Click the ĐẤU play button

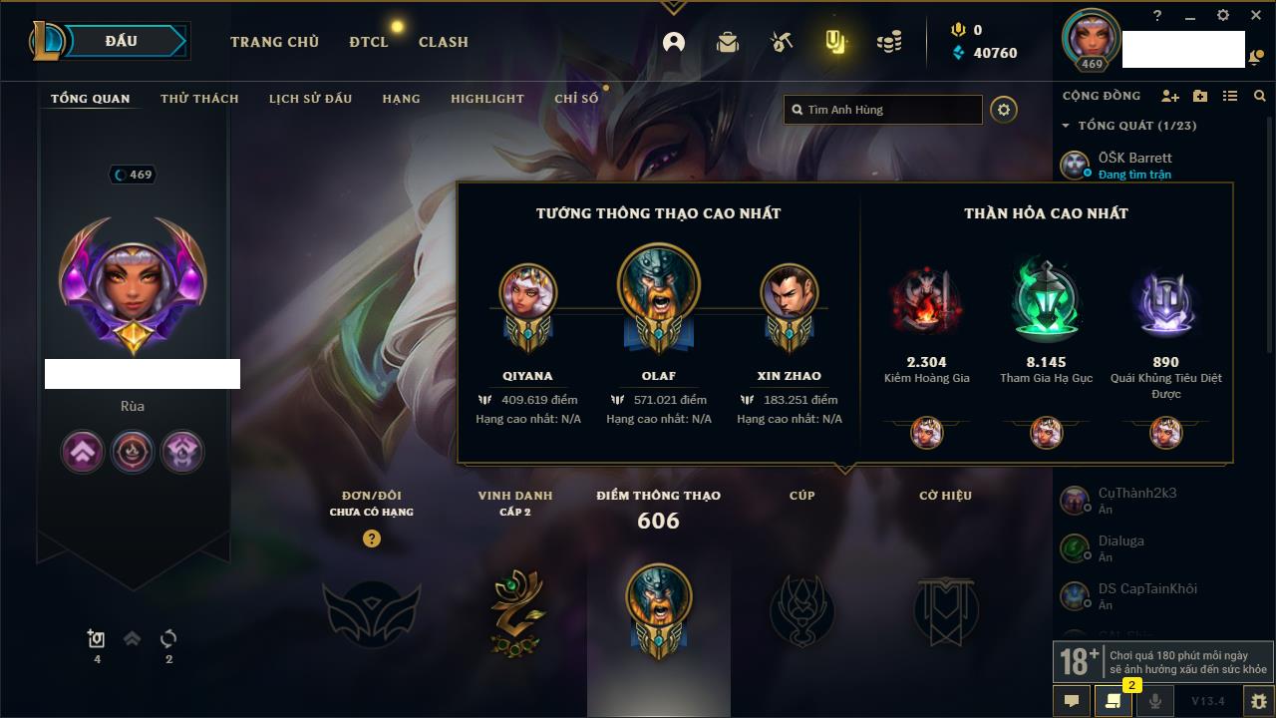[122, 41]
